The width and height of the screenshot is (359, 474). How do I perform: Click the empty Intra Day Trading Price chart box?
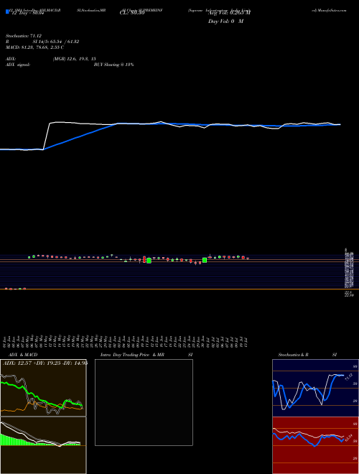(144, 402)
